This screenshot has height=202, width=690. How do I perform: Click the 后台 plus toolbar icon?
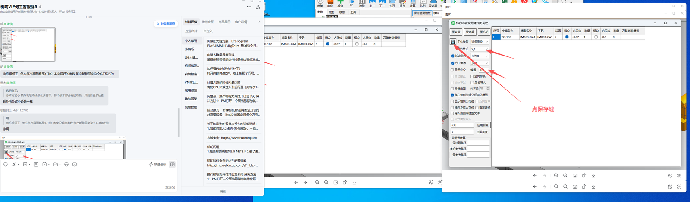(340, 4)
